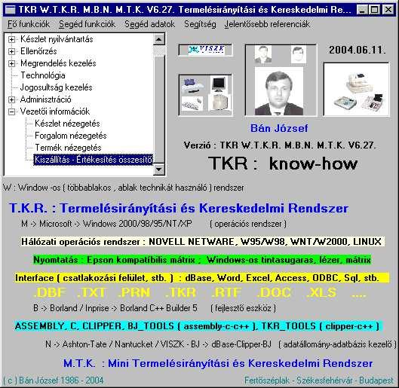This screenshot has height=388, width=399.
Task: Select Jogosultság kezelés tree item
Action: tap(57, 87)
